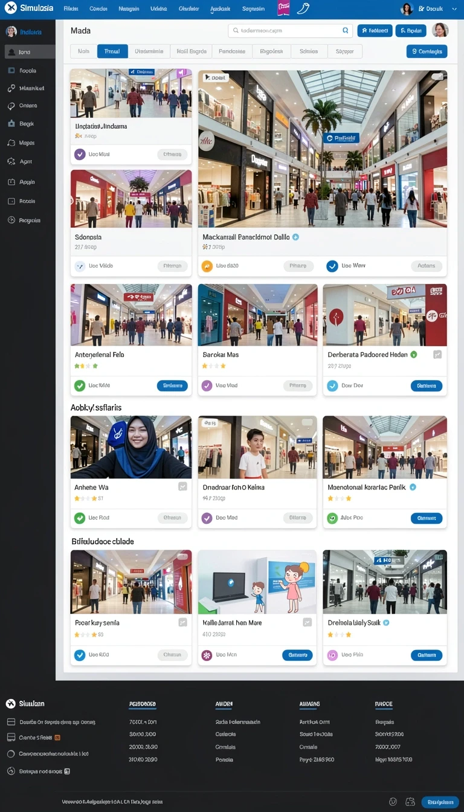The width and height of the screenshot is (464, 812).
Task: Click blue button on Kalle Jarrat hen Mare card
Action: (x=297, y=655)
